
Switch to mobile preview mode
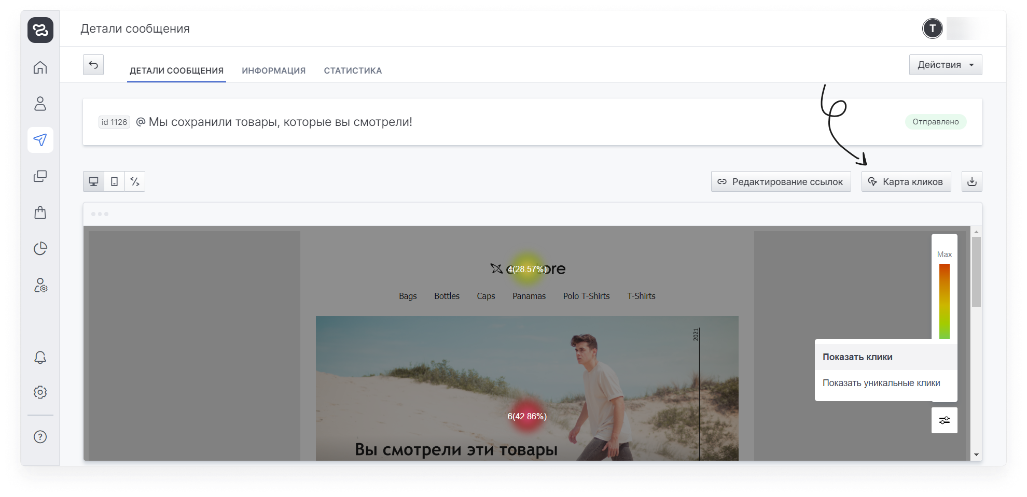point(114,181)
